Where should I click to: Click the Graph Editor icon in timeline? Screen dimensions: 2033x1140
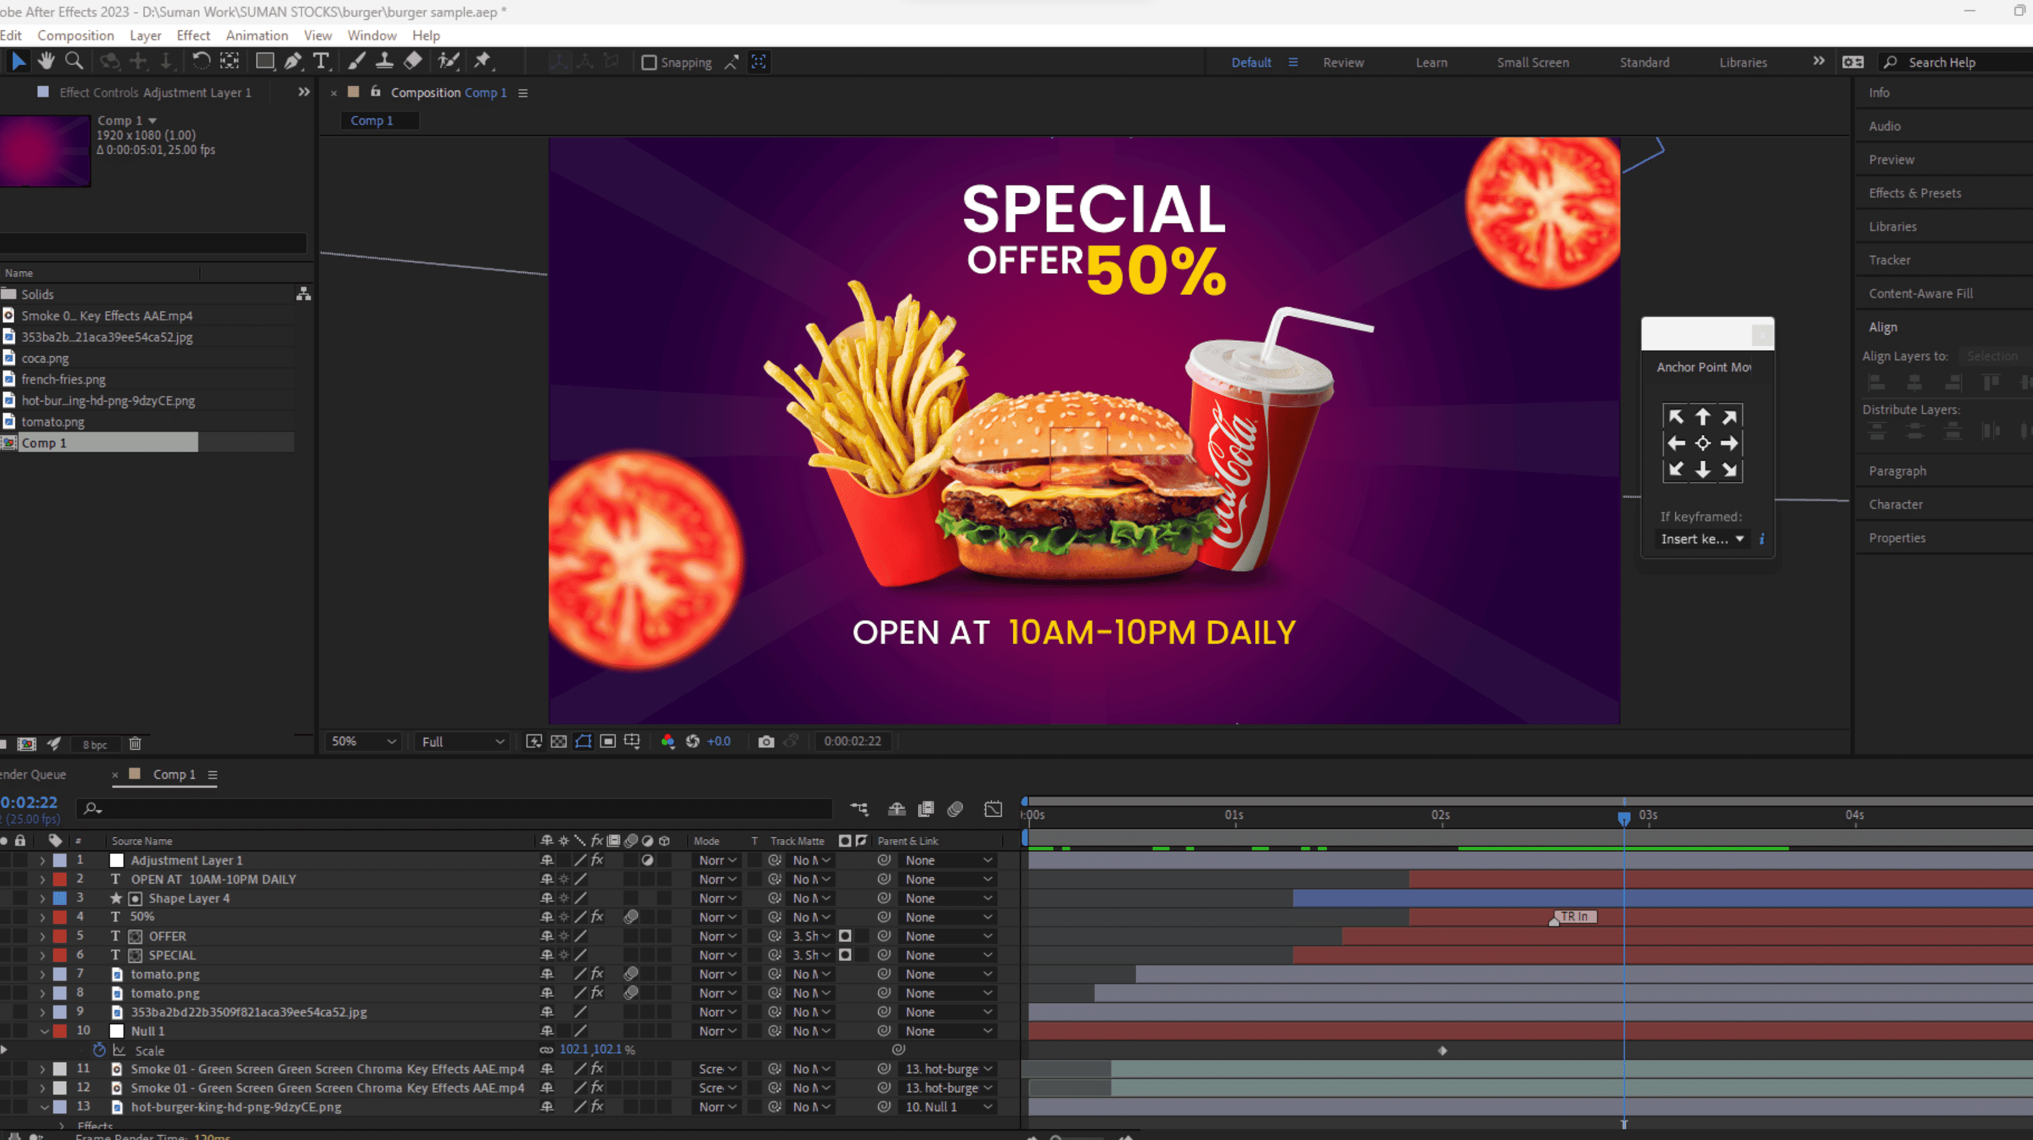pos(993,809)
